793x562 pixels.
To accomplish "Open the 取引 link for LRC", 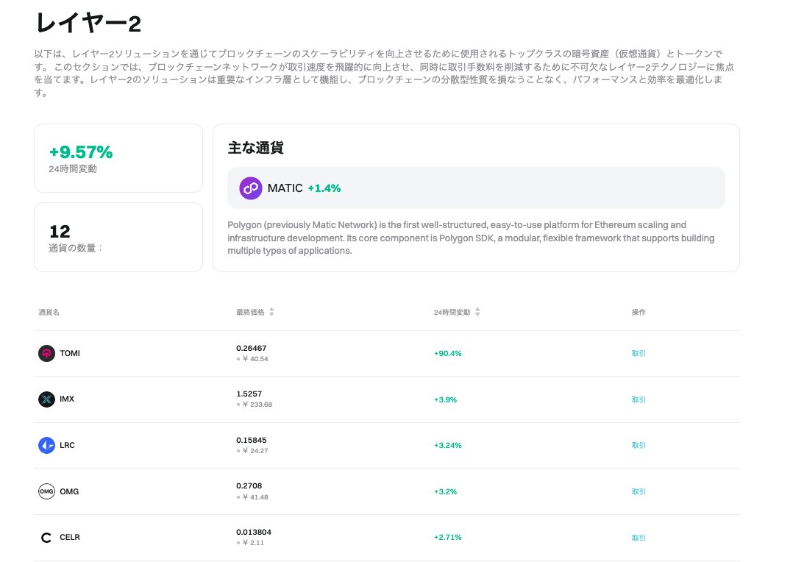I will [639, 445].
